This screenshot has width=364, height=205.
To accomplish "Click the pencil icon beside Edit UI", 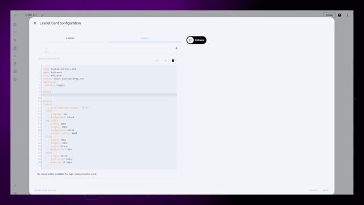I will [x=43, y=15].
